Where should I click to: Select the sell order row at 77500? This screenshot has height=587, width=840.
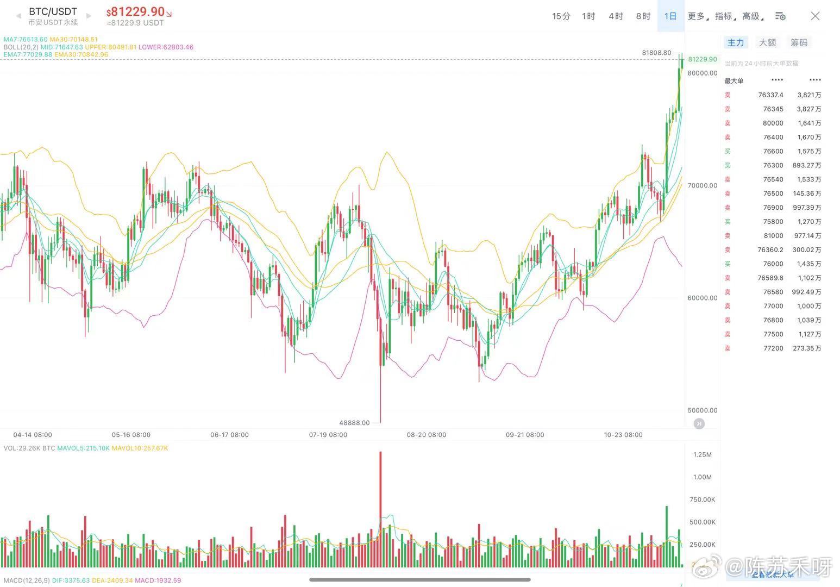point(773,334)
